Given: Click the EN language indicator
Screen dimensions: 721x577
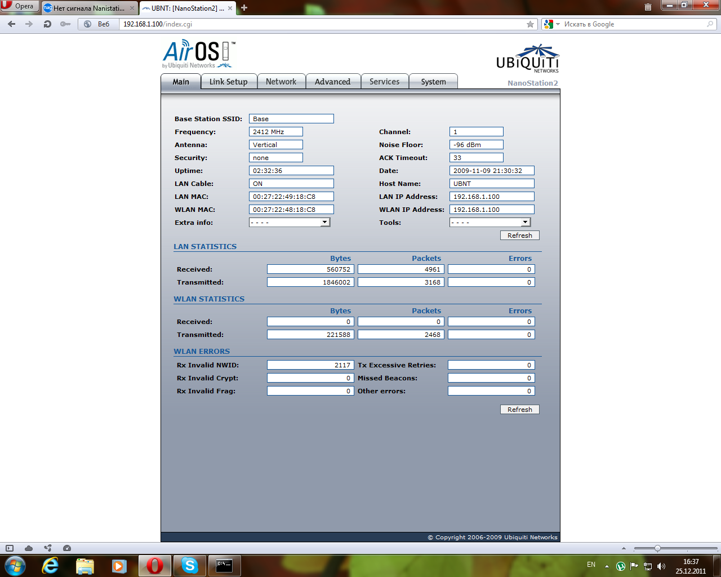Looking at the screenshot, I should 591,565.
